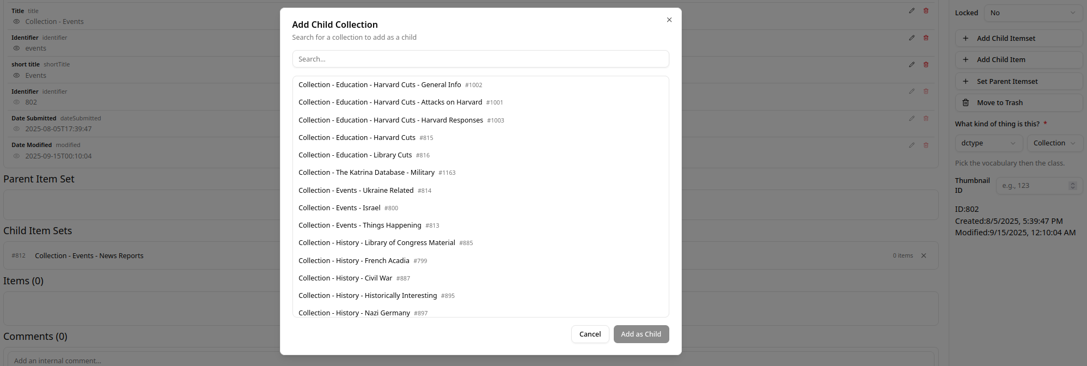The width and height of the screenshot is (1087, 366).
Task: Delete the Date Submitted trash icon
Action: pos(926,118)
